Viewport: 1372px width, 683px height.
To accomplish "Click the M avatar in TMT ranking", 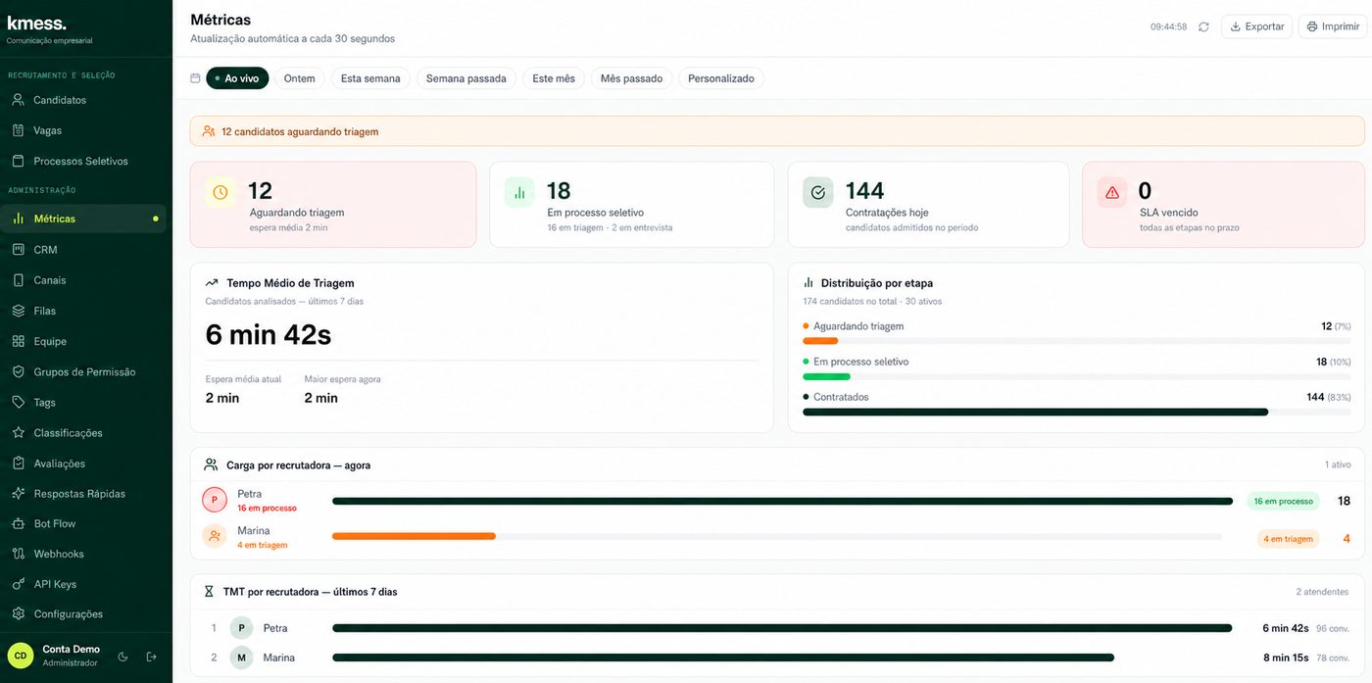I will click(241, 658).
